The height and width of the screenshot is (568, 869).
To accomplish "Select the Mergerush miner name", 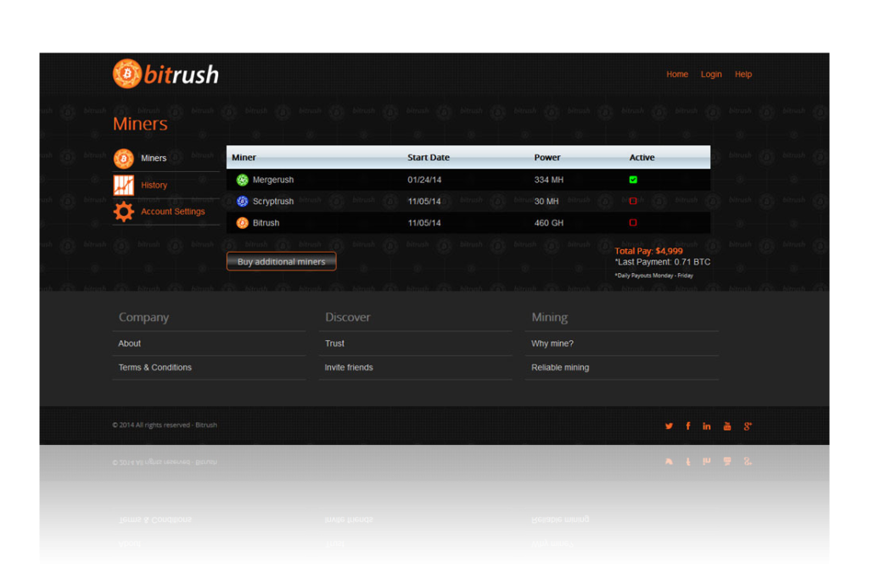I will tap(273, 180).
